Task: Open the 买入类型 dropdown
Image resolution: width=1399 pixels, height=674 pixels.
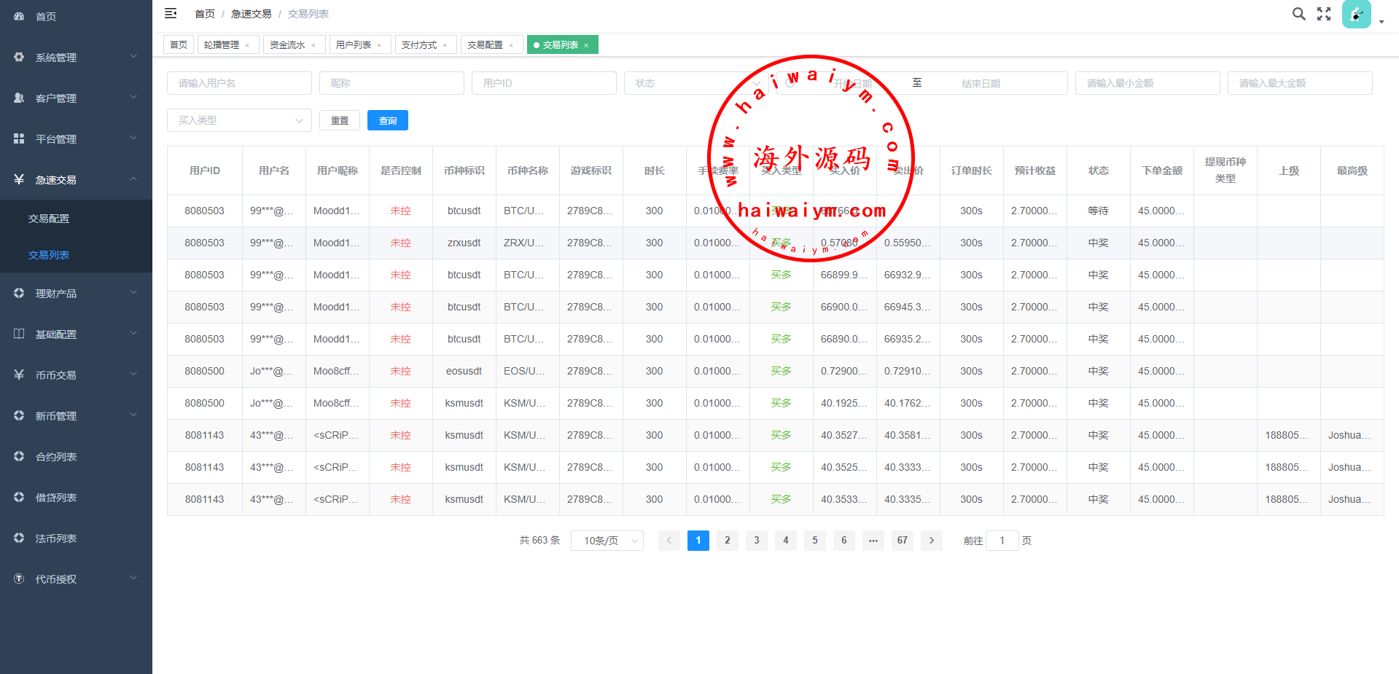Action: [x=239, y=120]
